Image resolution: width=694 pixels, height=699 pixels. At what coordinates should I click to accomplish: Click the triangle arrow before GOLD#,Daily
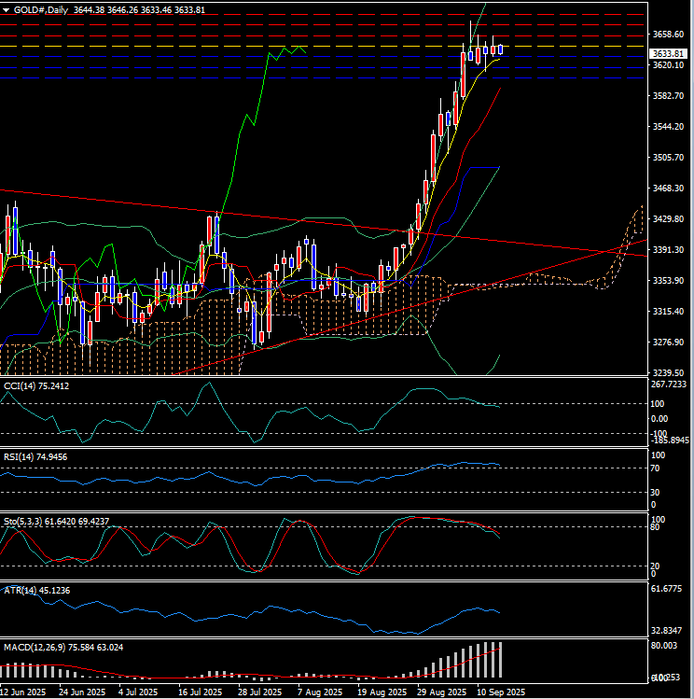[7, 10]
